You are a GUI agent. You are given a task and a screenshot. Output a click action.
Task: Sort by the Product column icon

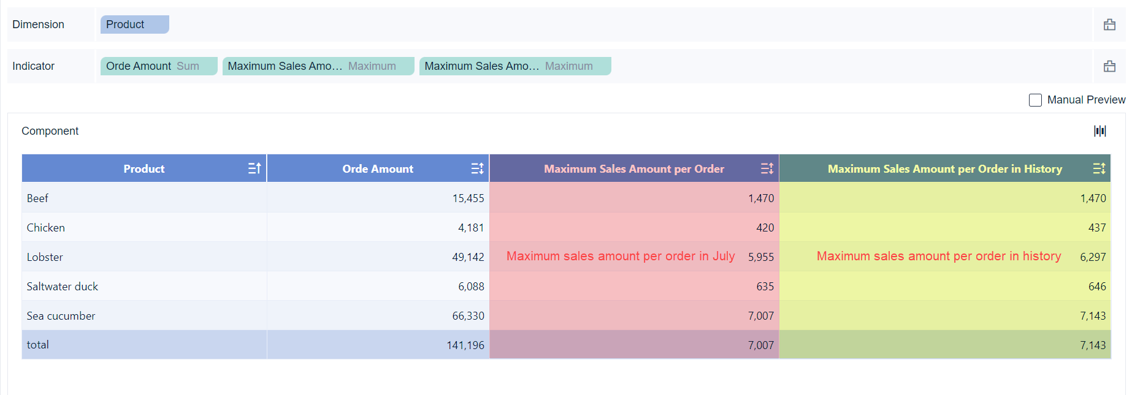point(254,168)
